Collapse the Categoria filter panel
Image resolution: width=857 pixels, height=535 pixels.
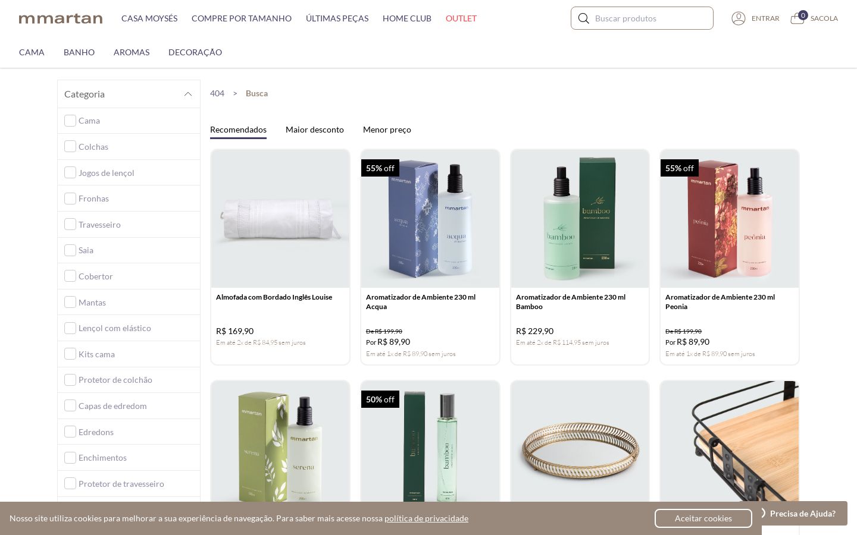(x=188, y=94)
